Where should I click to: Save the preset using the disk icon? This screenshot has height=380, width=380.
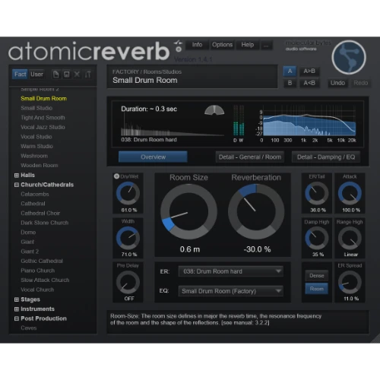click(66, 74)
